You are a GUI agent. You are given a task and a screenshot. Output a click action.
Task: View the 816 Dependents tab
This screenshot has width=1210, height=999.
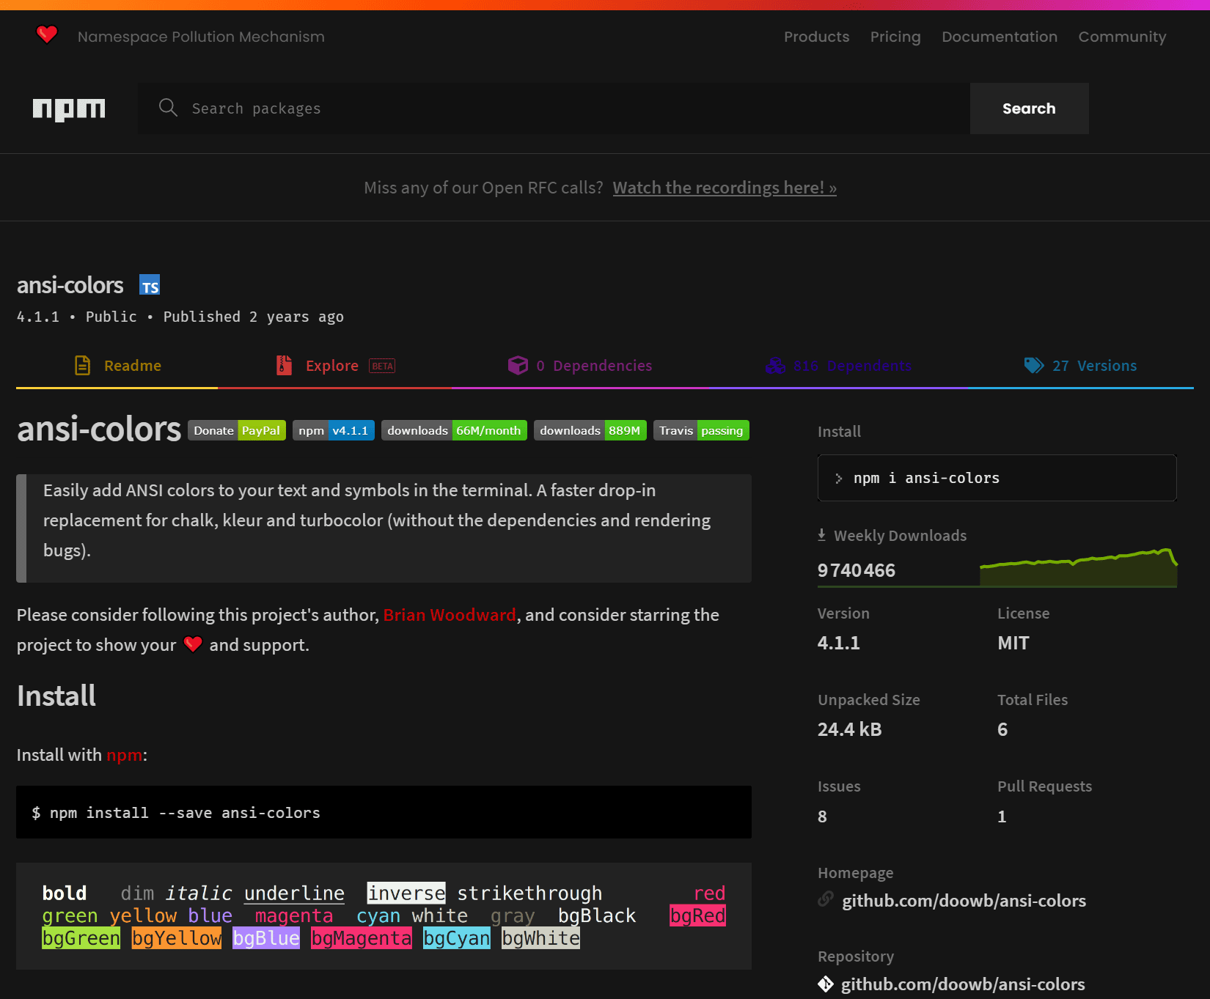tap(838, 366)
